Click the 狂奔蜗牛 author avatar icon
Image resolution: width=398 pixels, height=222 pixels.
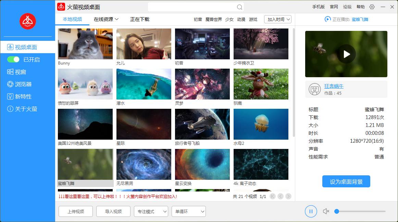point(314,89)
